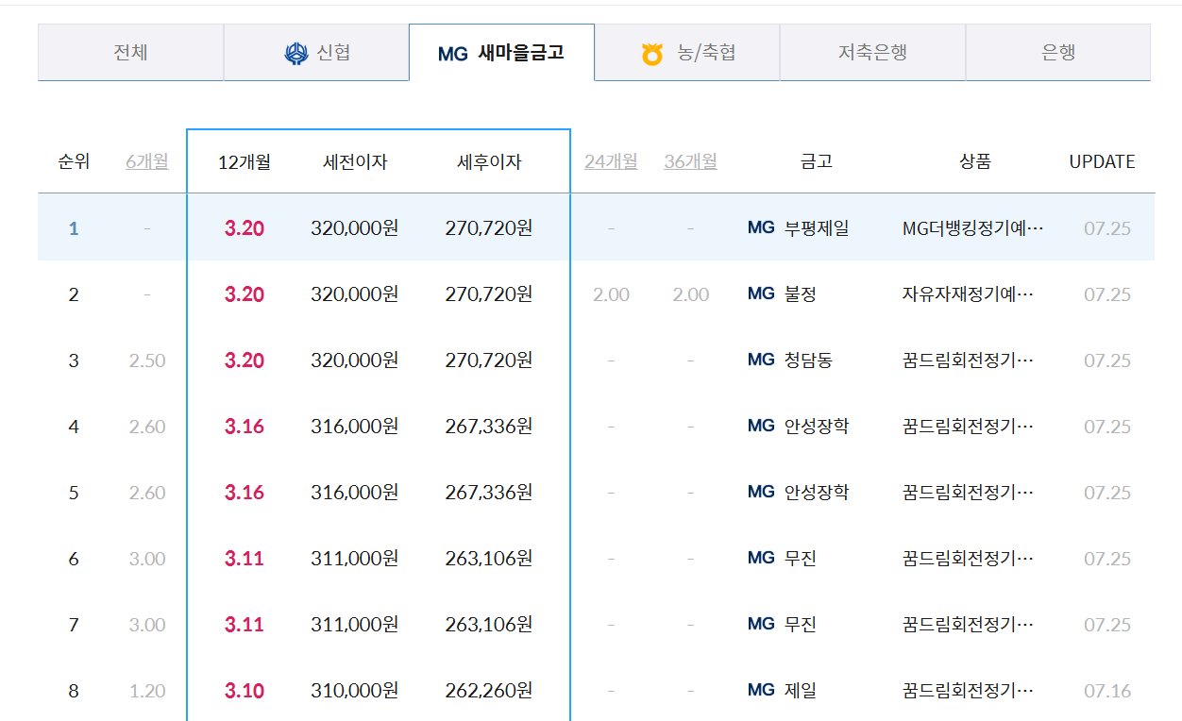Switch to the 전체 tab
Screen dimensions: 1182x721
[130, 53]
